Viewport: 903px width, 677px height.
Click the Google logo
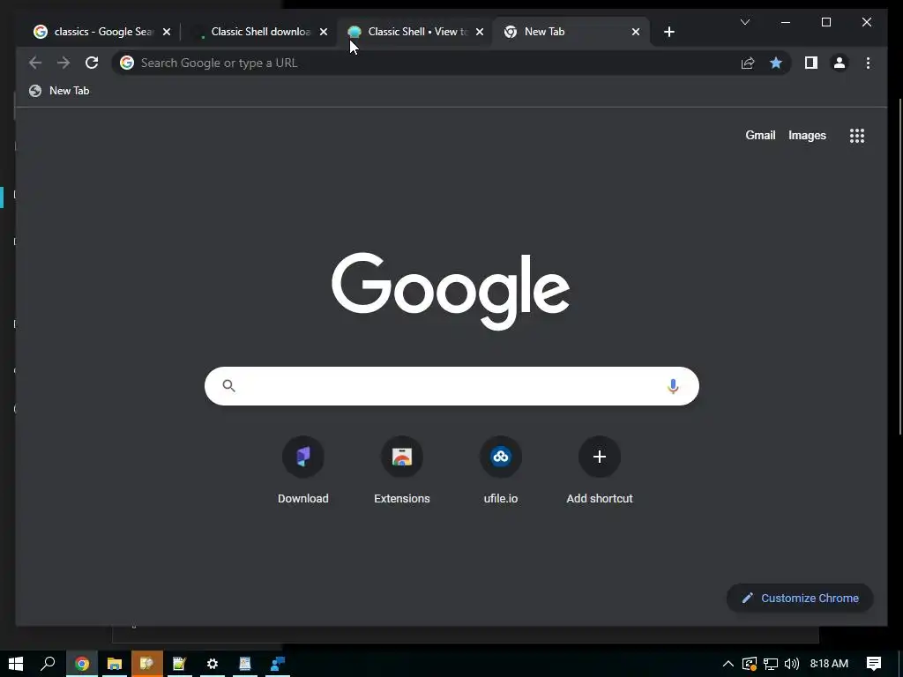(451, 291)
